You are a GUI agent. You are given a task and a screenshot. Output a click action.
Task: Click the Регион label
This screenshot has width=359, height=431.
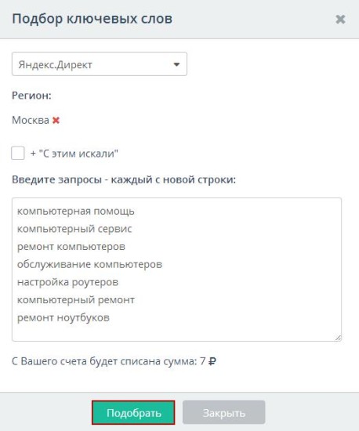[x=31, y=96]
